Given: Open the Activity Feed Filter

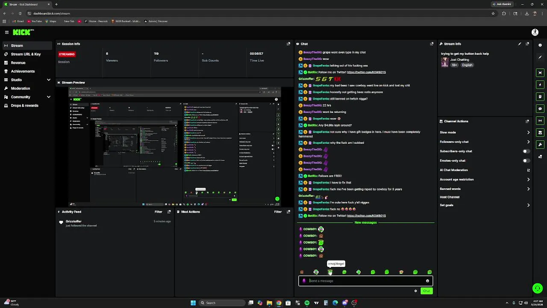Looking at the screenshot, I should click(x=159, y=212).
